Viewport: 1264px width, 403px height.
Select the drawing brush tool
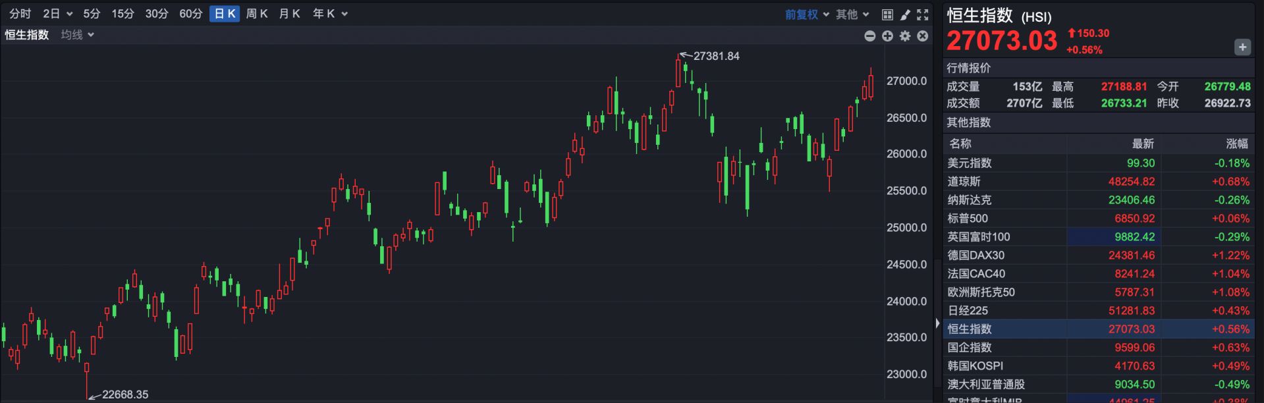[x=905, y=14]
